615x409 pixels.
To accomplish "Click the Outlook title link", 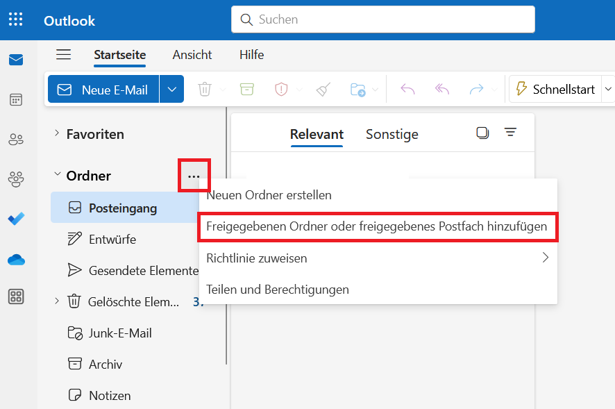I will 69,20.
